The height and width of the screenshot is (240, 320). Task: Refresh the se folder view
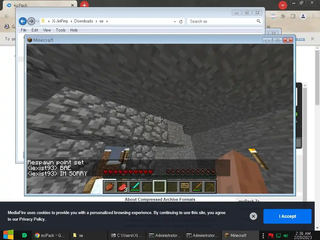[181, 22]
